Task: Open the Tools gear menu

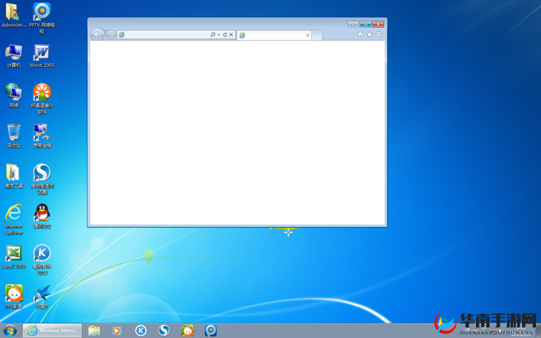Action: [x=379, y=34]
